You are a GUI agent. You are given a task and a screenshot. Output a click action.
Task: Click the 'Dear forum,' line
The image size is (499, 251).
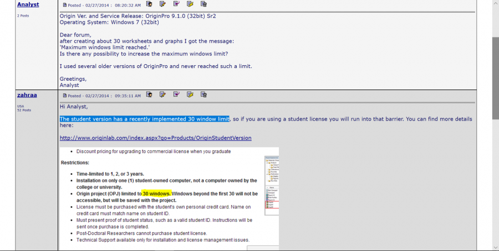tap(75, 35)
